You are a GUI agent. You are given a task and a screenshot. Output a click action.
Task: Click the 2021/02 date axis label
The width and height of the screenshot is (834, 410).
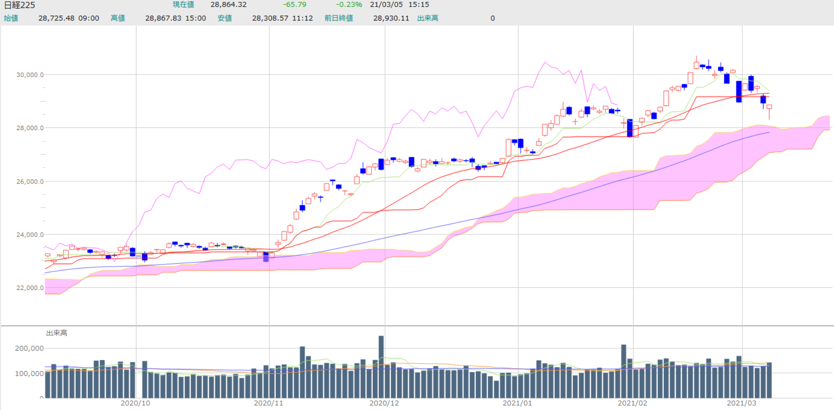tap(633, 403)
